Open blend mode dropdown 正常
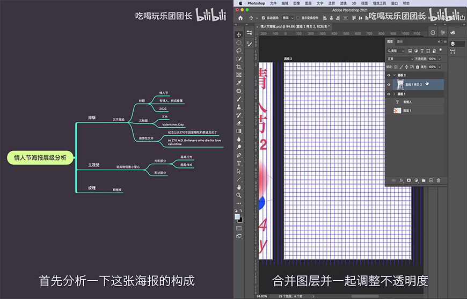Screen dimensions: 467x299 (x=400, y=59)
